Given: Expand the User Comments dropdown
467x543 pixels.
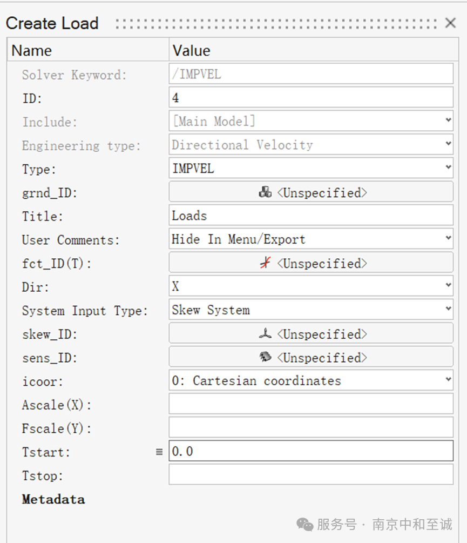Looking at the screenshot, I should tap(311, 239).
